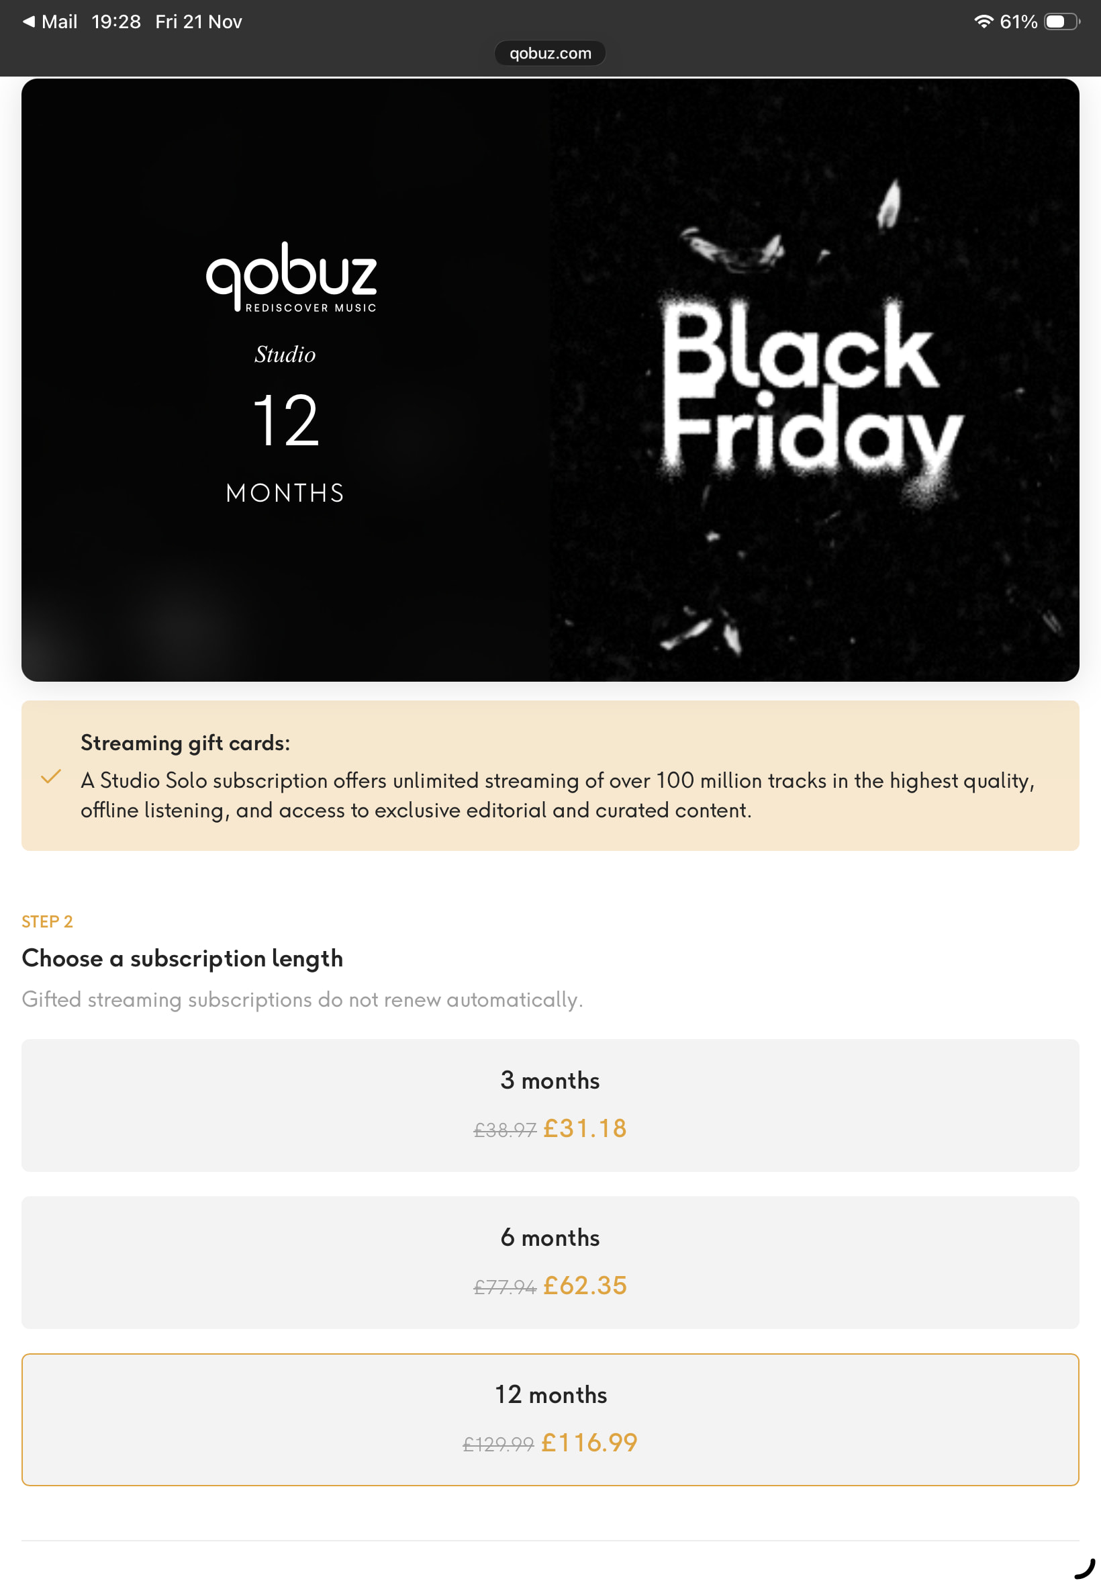Tap the Wi-Fi status icon

click(x=983, y=21)
